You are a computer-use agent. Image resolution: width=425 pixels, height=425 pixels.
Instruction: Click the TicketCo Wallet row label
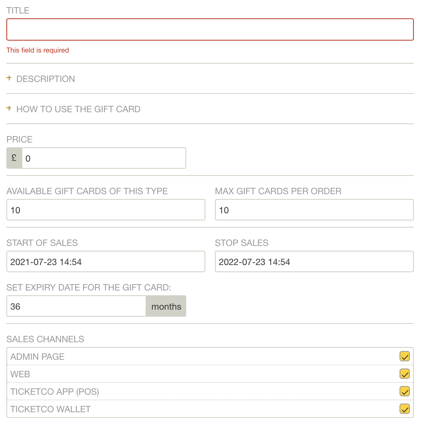[51, 409]
